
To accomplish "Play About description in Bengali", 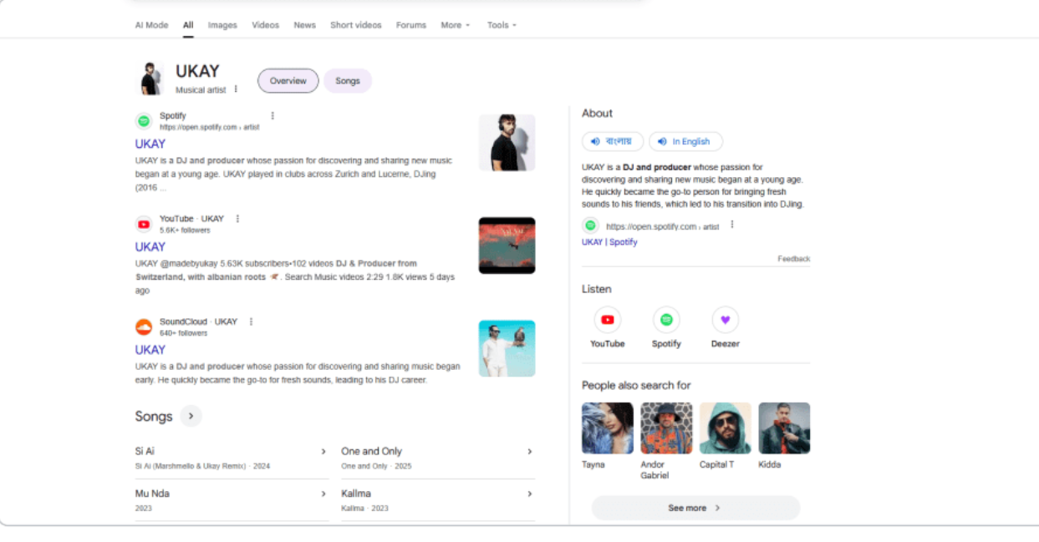I will tap(613, 141).
